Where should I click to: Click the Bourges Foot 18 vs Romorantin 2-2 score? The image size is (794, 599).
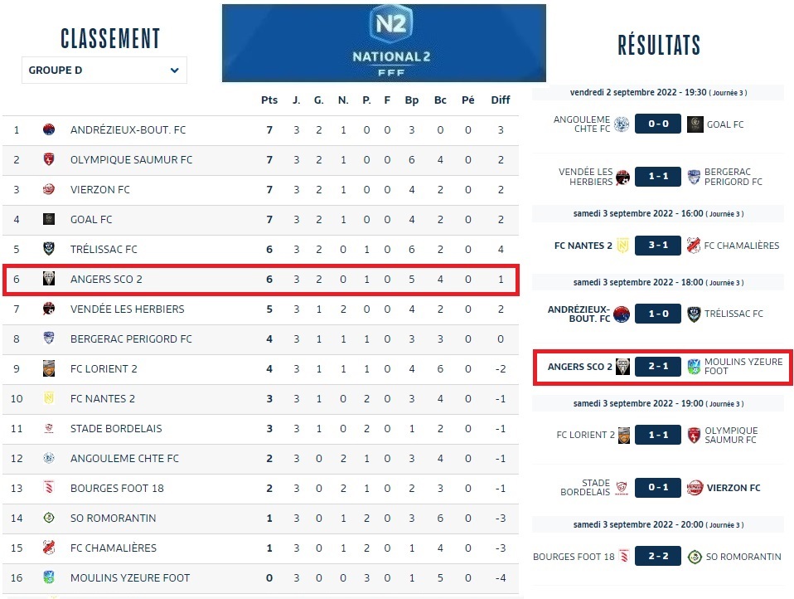click(658, 556)
